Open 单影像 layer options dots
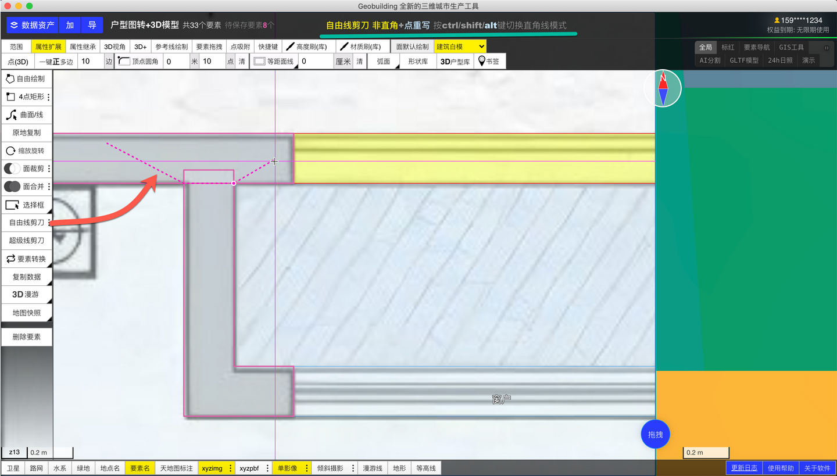Viewport: 837px width, 476px height. (307, 468)
